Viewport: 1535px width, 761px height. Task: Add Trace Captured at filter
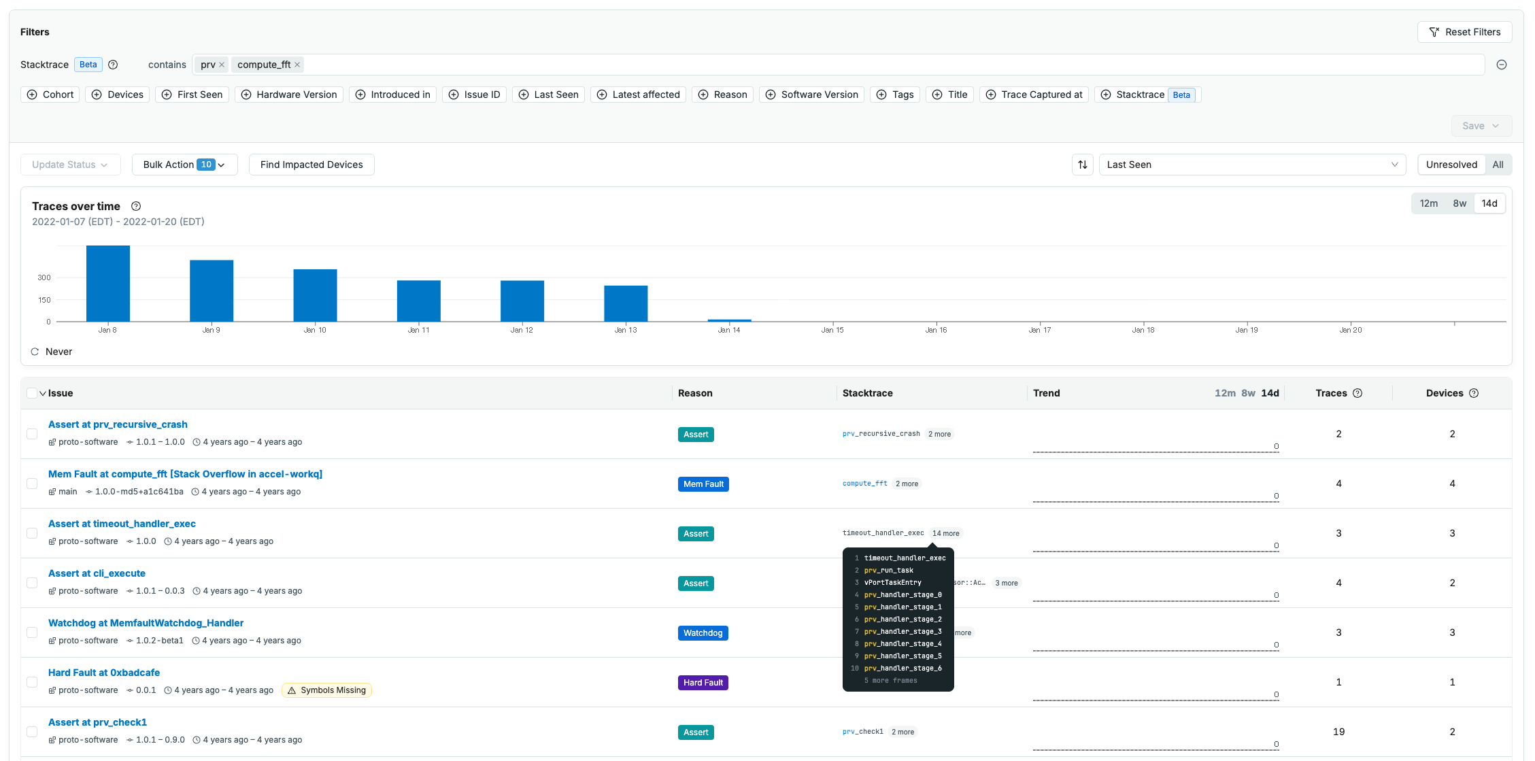pyautogui.click(x=1034, y=95)
